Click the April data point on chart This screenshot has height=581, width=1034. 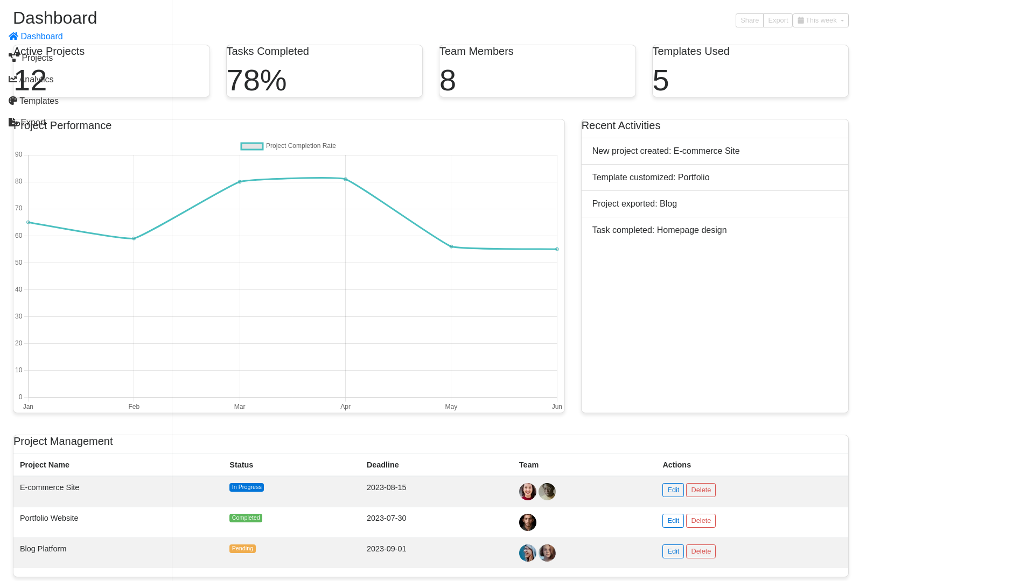(346, 179)
